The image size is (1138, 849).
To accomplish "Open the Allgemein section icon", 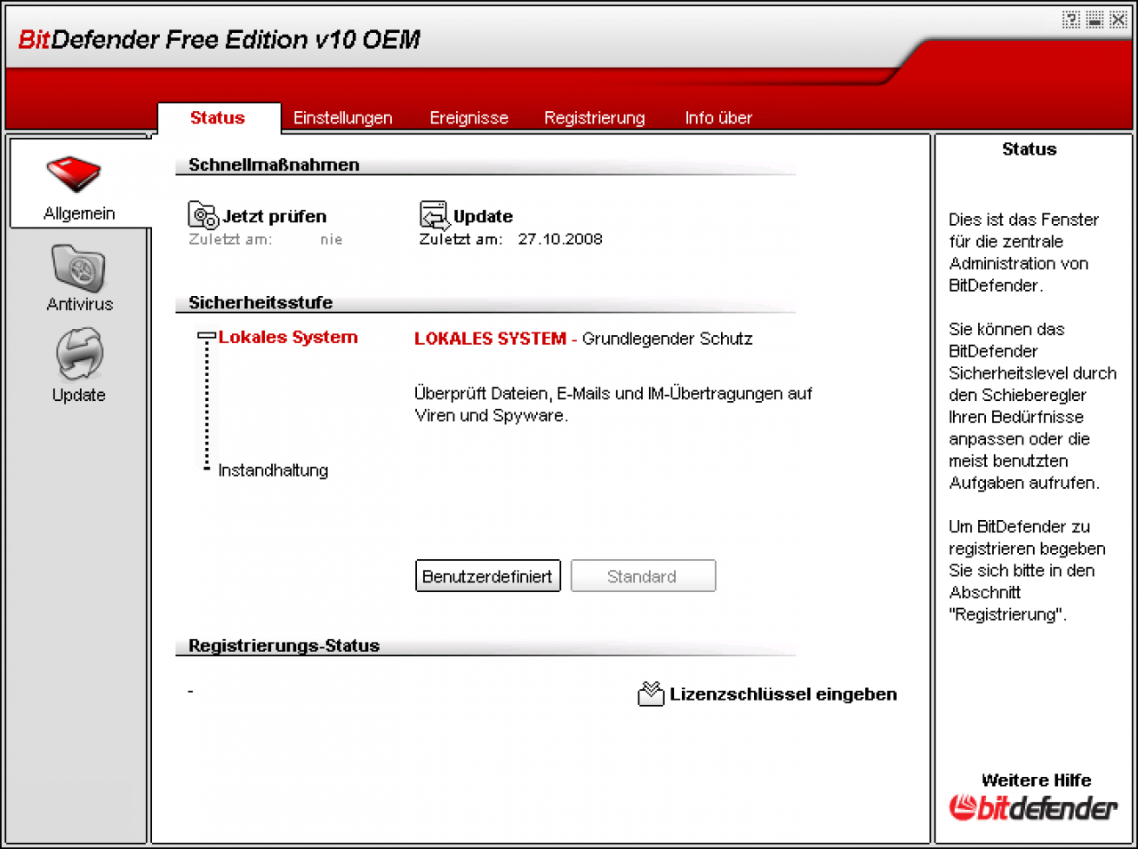I will (75, 175).
